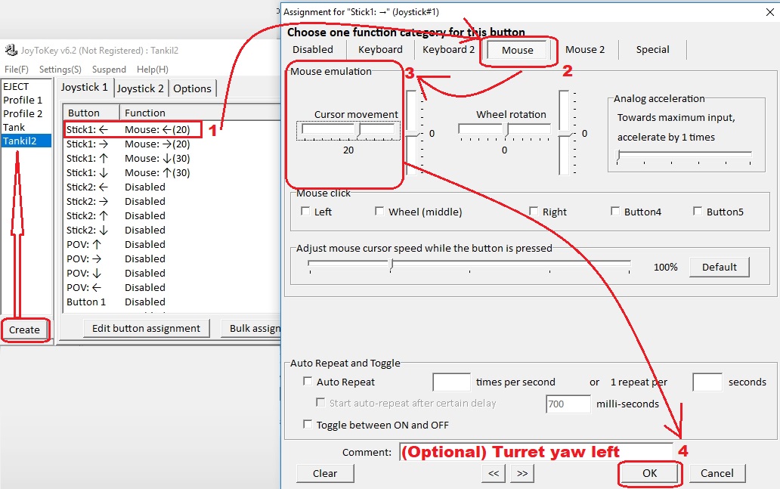
Task: Select the Keyboard category tab
Action: pos(380,49)
